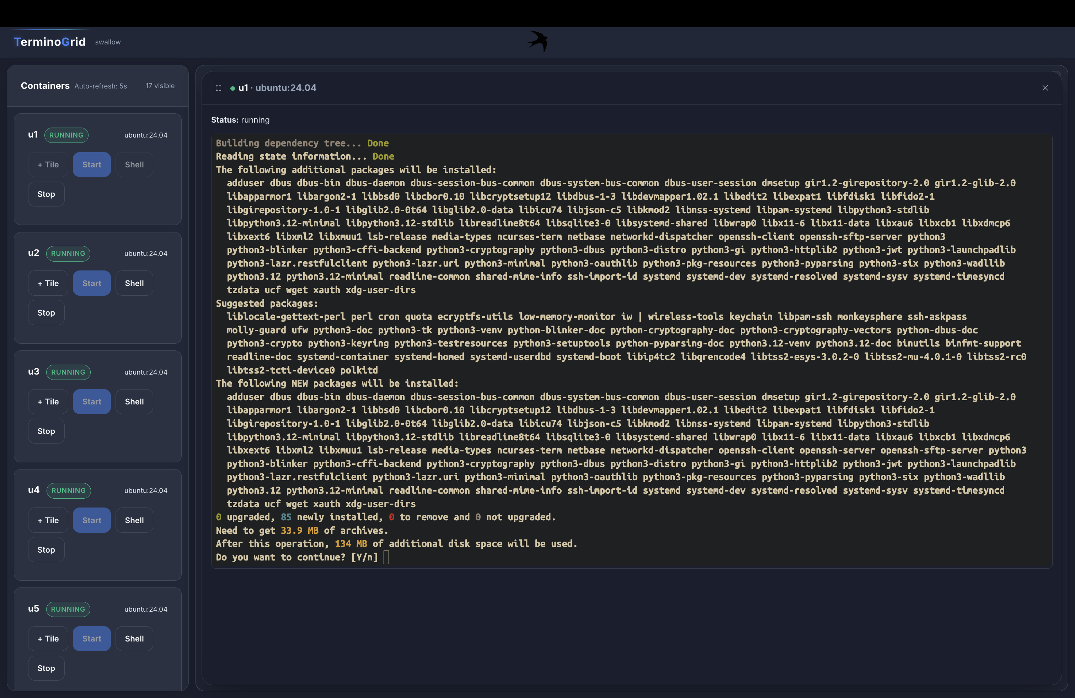The width and height of the screenshot is (1075, 698).
Task: Stop the u4 container
Action: point(46,550)
